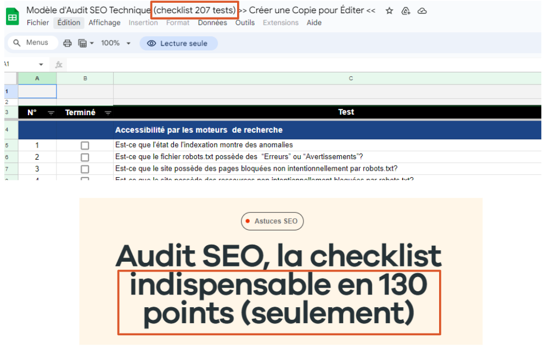Click the Astuces SEO link
The width and height of the screenshot is (556, 350).
pos(272,221)
